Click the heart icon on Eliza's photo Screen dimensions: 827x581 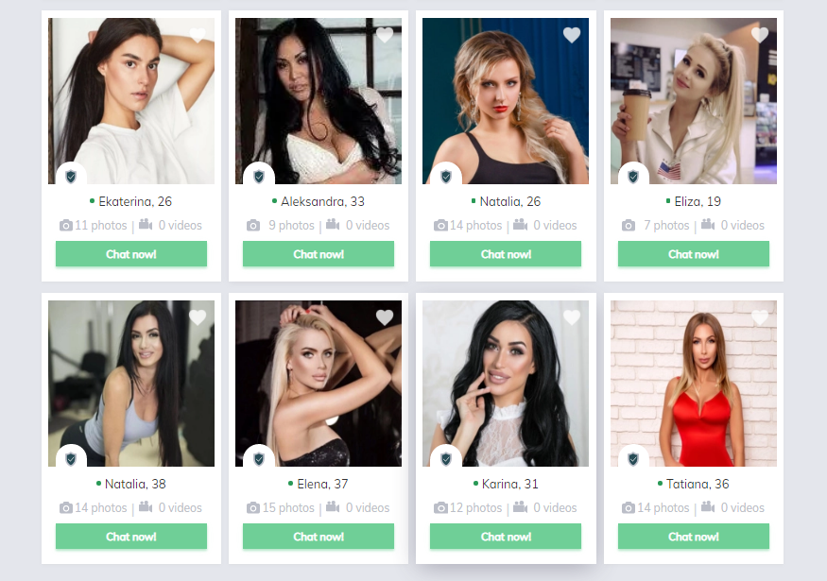pos(760,35)
